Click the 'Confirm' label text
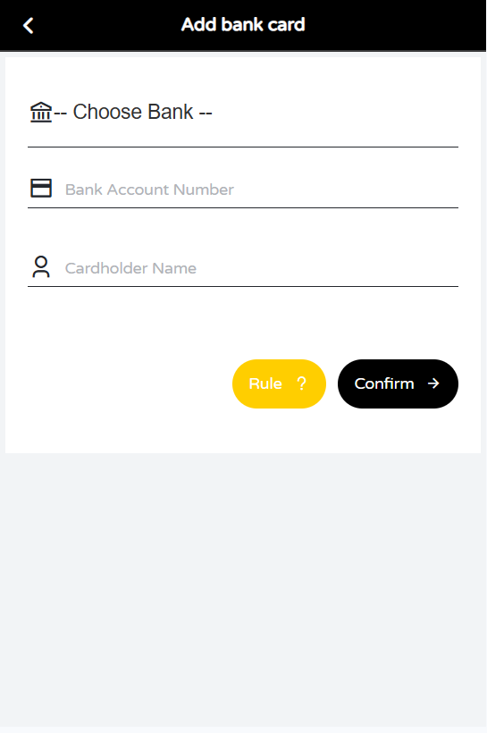 (384, 383)
